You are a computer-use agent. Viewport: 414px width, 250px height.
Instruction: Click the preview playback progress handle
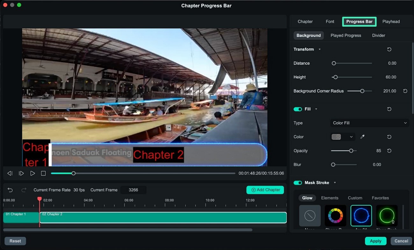[x=74, y=173]
